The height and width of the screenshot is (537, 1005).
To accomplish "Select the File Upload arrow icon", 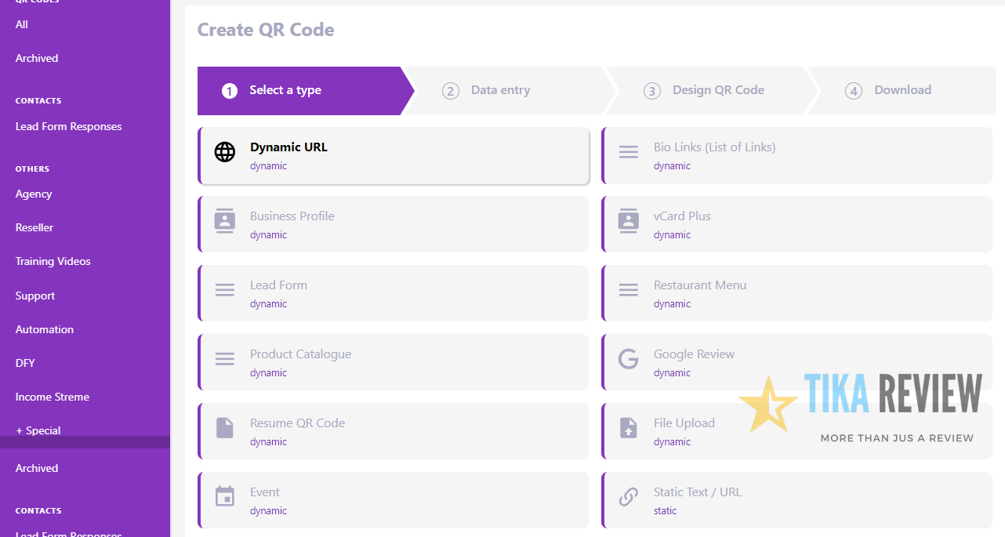I will click(x=629, y=428).
